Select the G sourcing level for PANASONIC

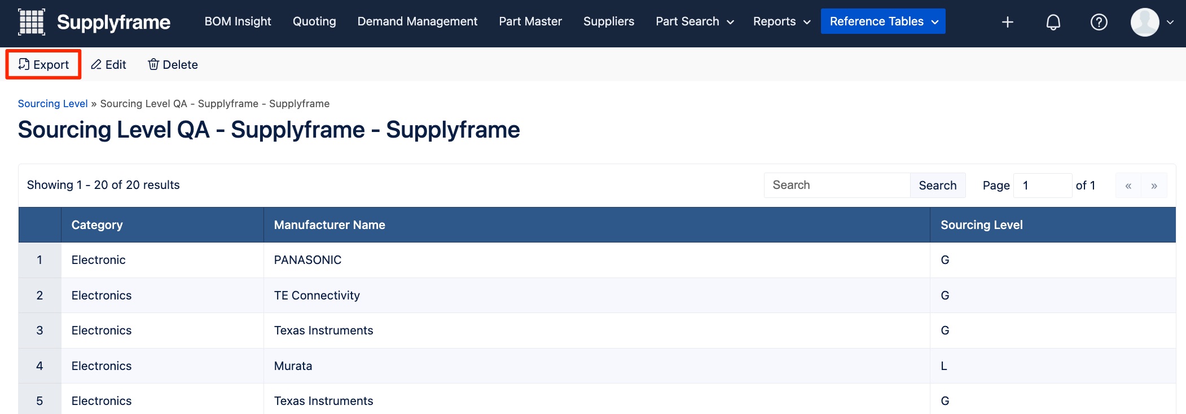[x=1053, y=260]
